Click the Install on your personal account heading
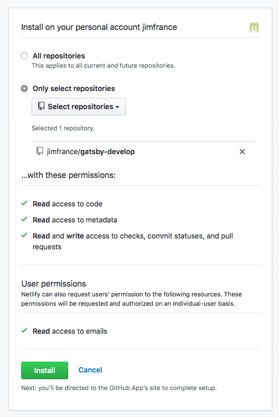The image size is (279, 417). pyautogui.click(x=99, y=27)
